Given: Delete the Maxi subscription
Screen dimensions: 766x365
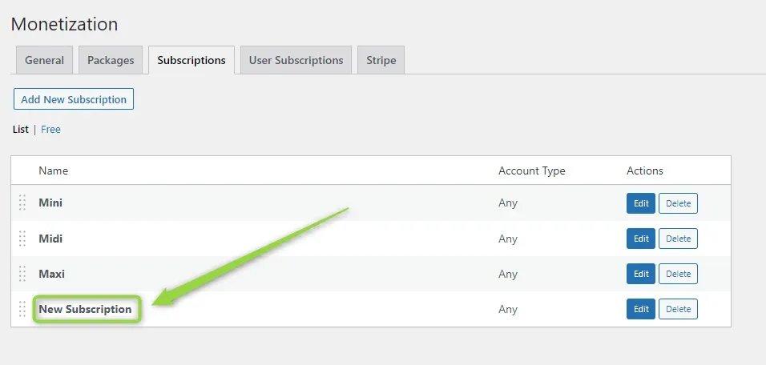Looking at the screenshot, I should pos(678,274).
